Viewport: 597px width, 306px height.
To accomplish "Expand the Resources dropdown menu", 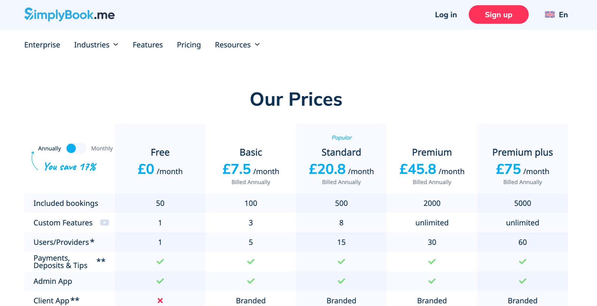I will point(237,45).
